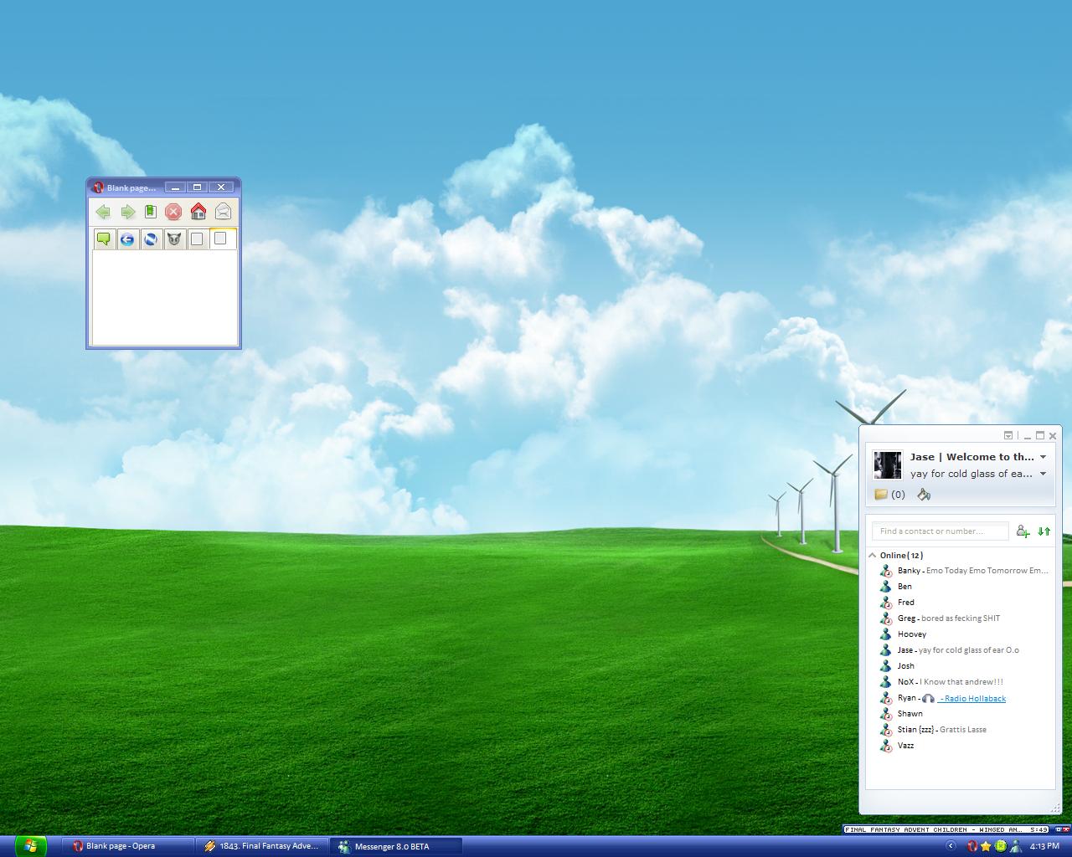The height and width of the screenshot is (857, 1072).
Task: Switch to the inactive blank page tab
Action: 197,239
